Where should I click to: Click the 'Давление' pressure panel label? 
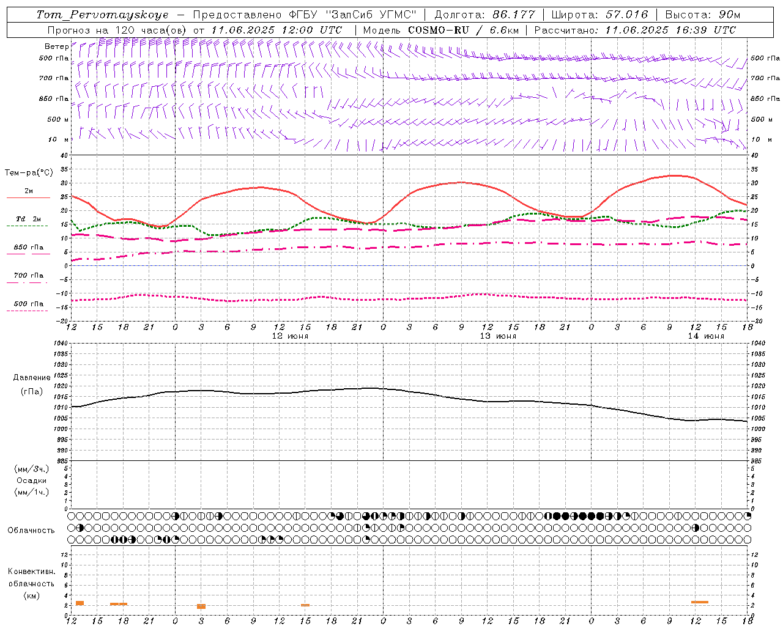[32, 378]
